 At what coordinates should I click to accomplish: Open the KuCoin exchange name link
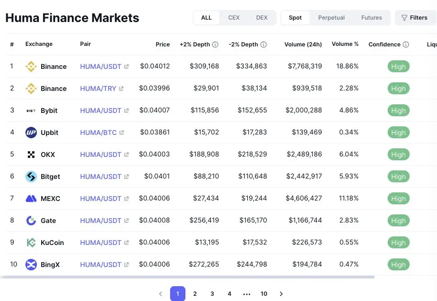[52, 243]
